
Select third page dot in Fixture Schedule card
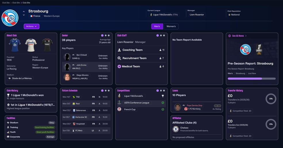click(109, 91)
